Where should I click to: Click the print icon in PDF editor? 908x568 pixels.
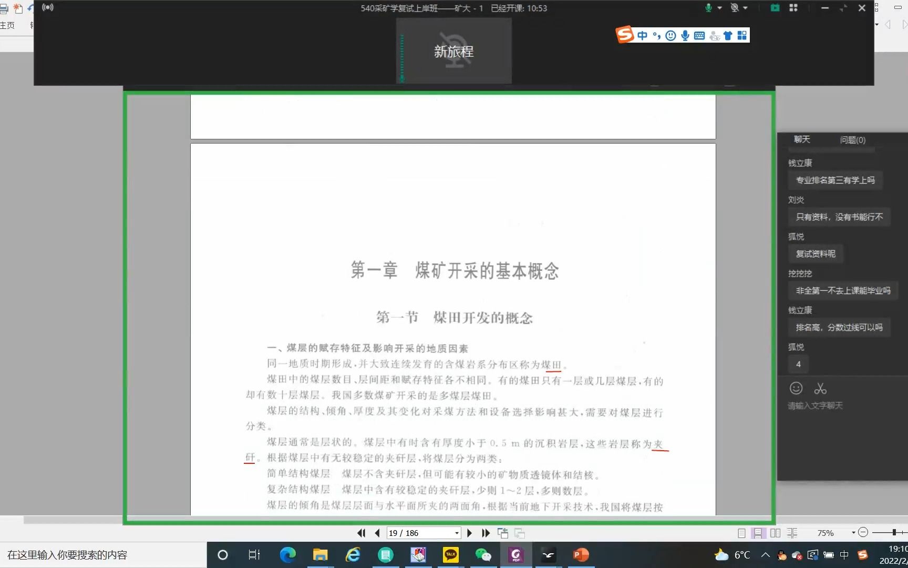point(4,8)
